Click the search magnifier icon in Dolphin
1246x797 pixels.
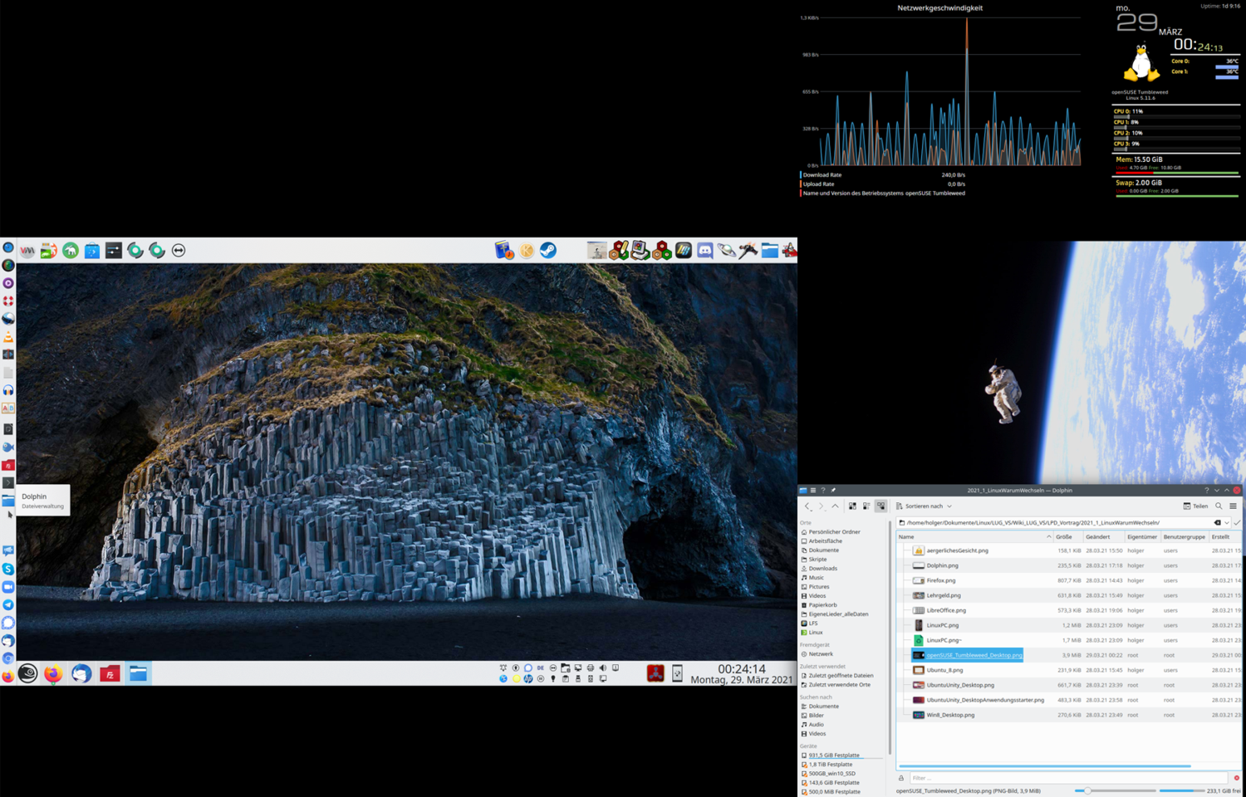(x=1219, y=506)
